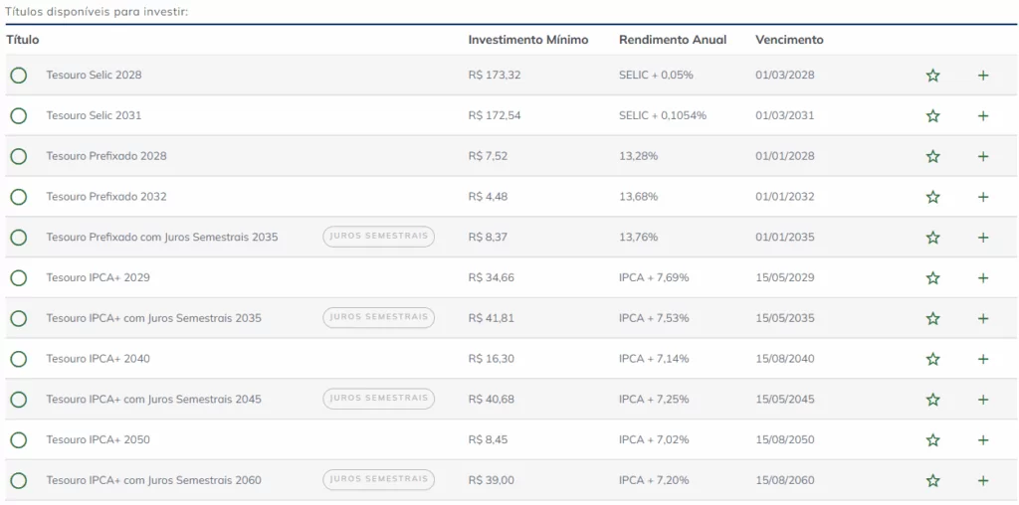Add Tesouro IPCA+ 2029 via plus icon
Viewport: 1019px width, 505px height.
click(x=983, y=277)
